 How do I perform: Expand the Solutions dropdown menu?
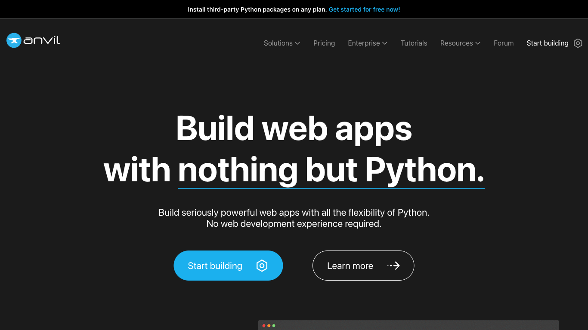click(282, 43)
